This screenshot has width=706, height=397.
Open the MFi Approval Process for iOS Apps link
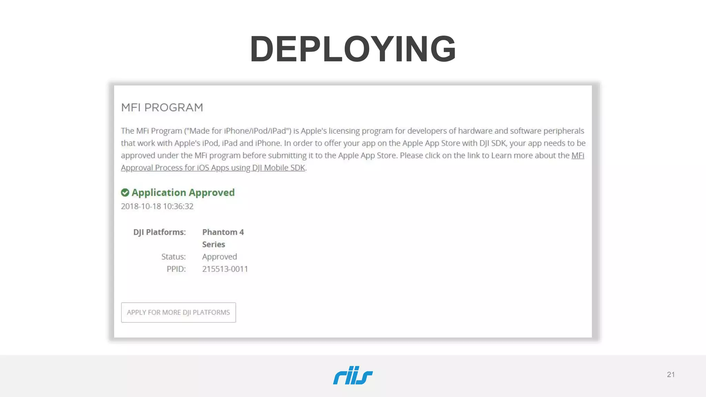[x=213, y=168]
